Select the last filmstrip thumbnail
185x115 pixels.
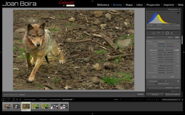64,106
